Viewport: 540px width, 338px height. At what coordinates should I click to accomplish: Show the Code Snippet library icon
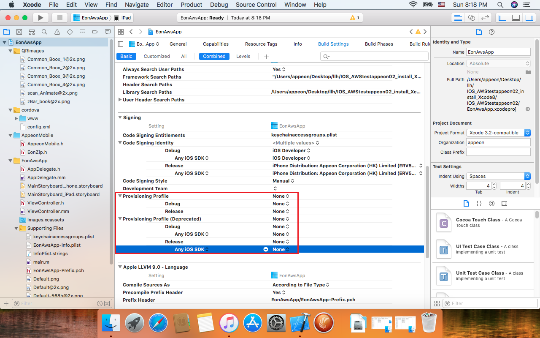(x=479, y=203)
